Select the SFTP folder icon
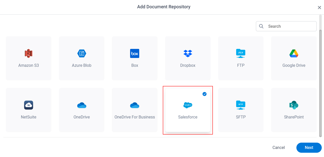Image resolution: width=324 pixels, height=157 pixels. (241, 105)
